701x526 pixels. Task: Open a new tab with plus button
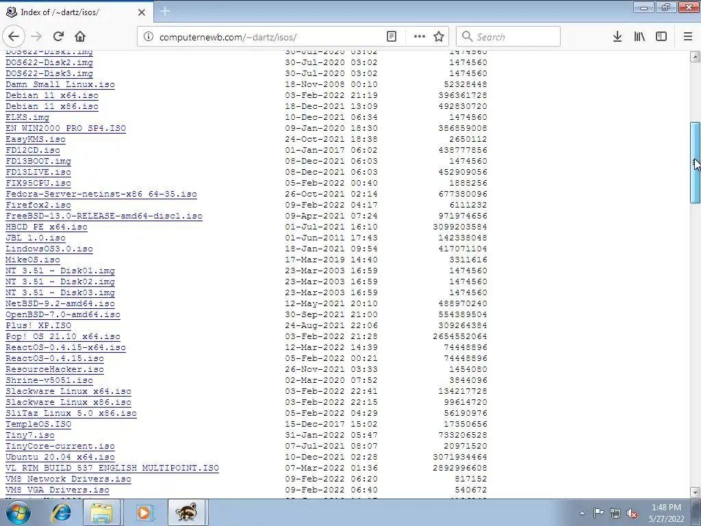click(165, 11)
